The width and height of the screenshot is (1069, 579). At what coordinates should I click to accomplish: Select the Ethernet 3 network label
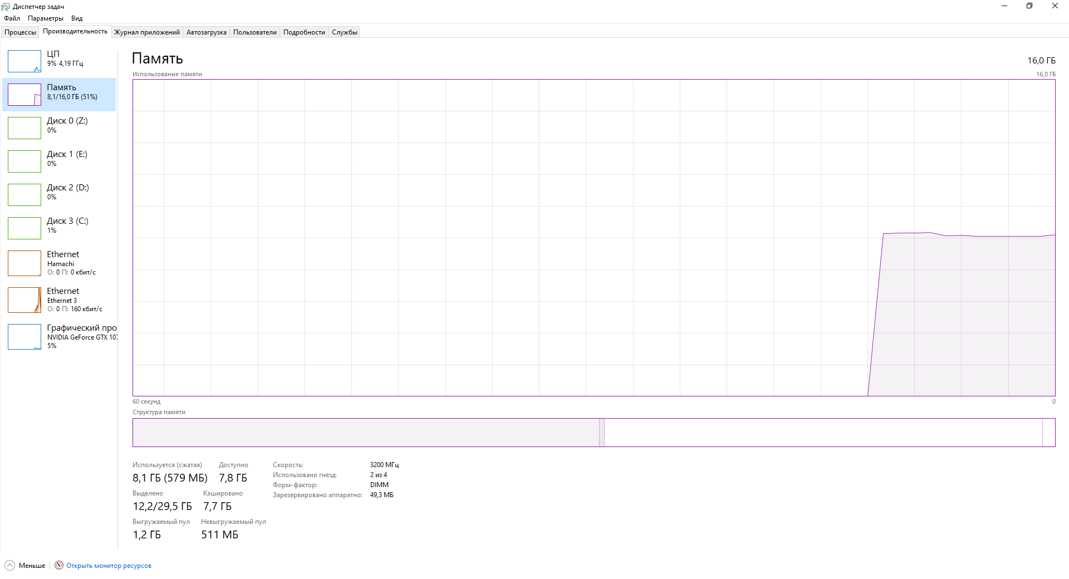[x=62, y=301]
